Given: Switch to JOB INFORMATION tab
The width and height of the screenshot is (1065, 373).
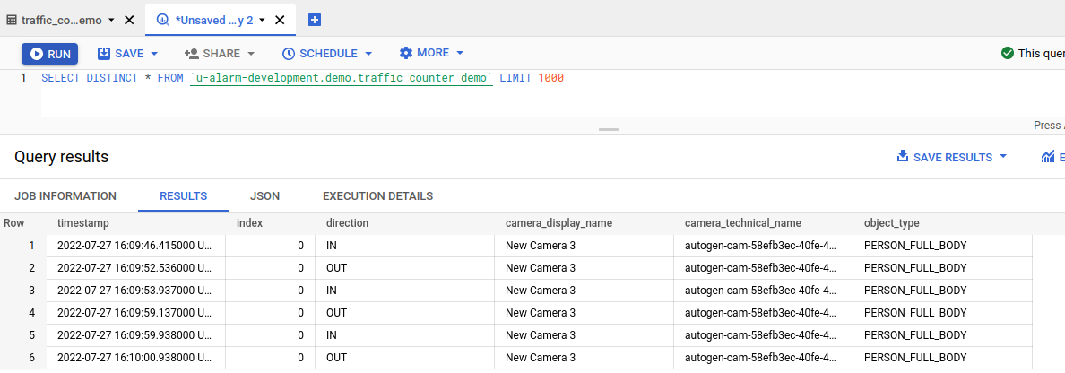Looking at the screenshot, I should point(65,196).
